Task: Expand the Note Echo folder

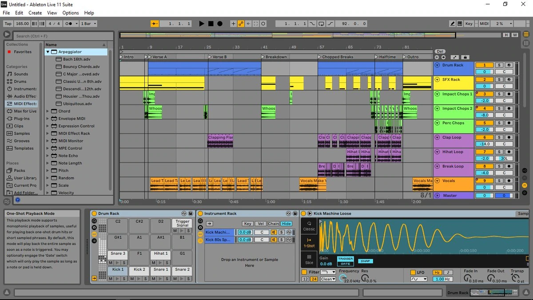Action: point(48,156)
